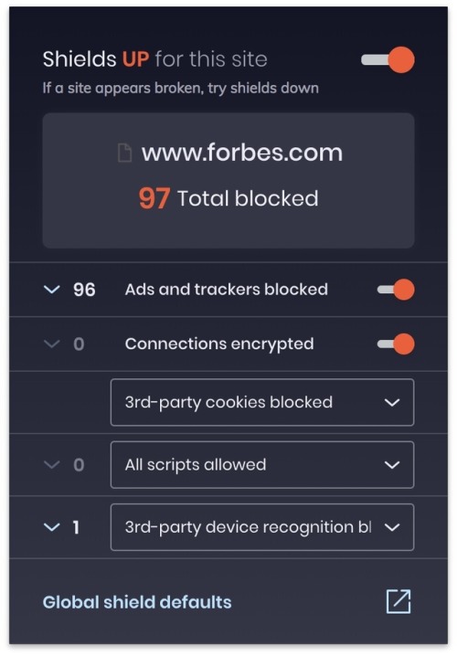Click the Global shield defaults link
Screen dimensions: 457x656
(x=137, y=602)
